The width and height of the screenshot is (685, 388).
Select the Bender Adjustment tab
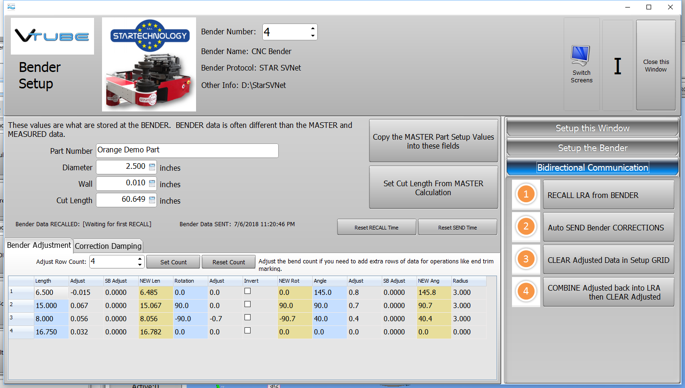tap(39, 245)
